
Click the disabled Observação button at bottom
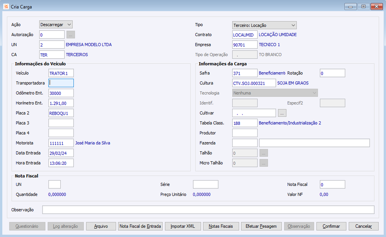click(x=299, y=226)
